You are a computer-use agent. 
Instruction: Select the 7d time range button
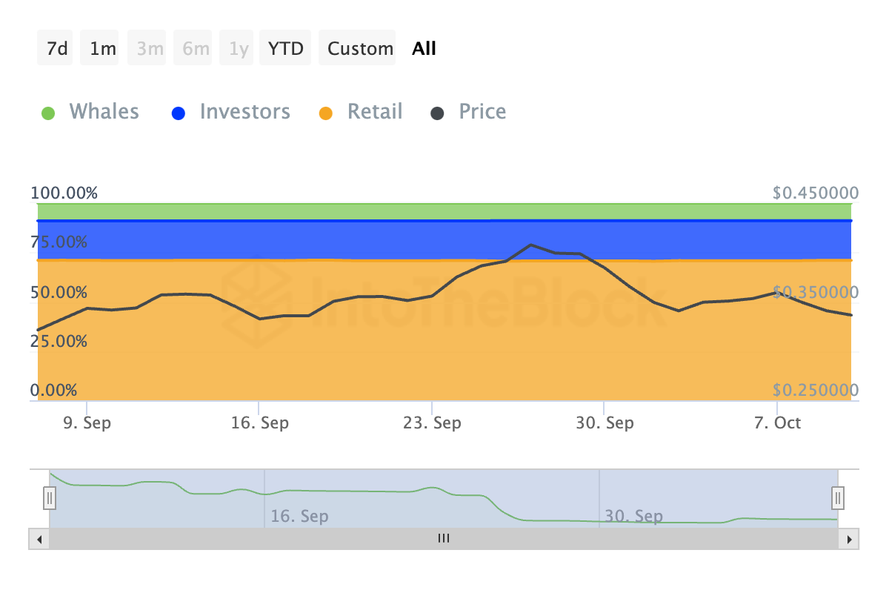[56, 49]
